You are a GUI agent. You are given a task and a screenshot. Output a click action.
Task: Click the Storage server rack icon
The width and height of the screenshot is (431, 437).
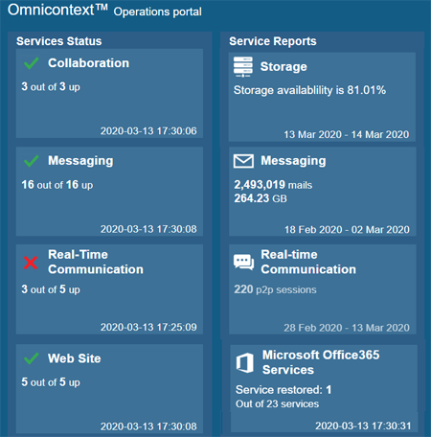(x=243, y=67)
